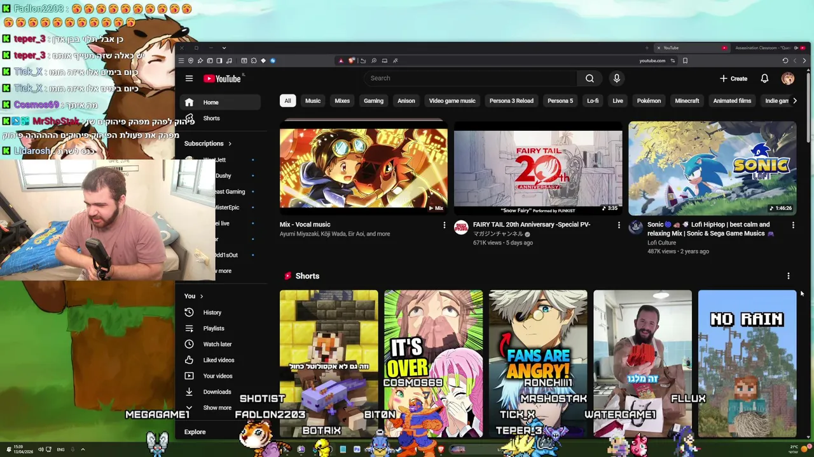Open FAIRY TAIL 20th Anniversary video title
Image resolution: width=814 pixels, height=457 pixels.
click(532, 225)
